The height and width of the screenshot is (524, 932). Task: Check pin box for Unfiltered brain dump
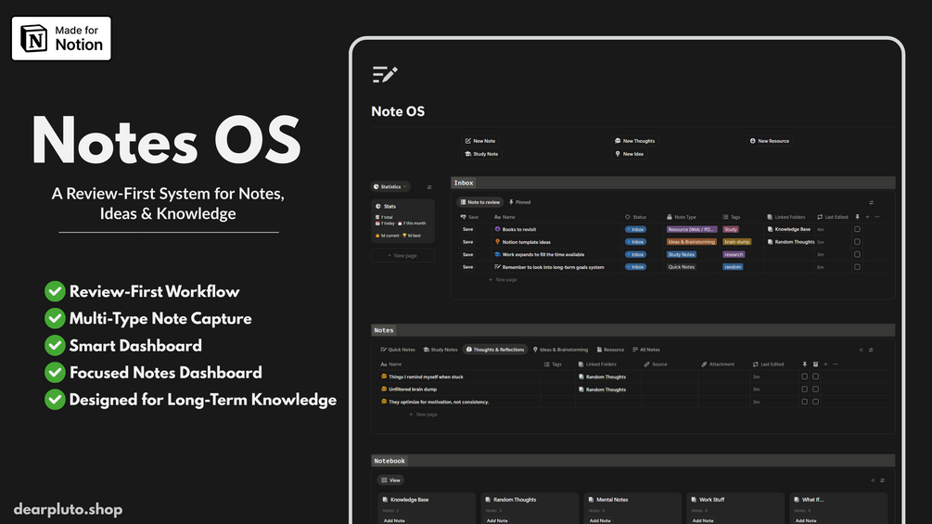coord(805,390)
